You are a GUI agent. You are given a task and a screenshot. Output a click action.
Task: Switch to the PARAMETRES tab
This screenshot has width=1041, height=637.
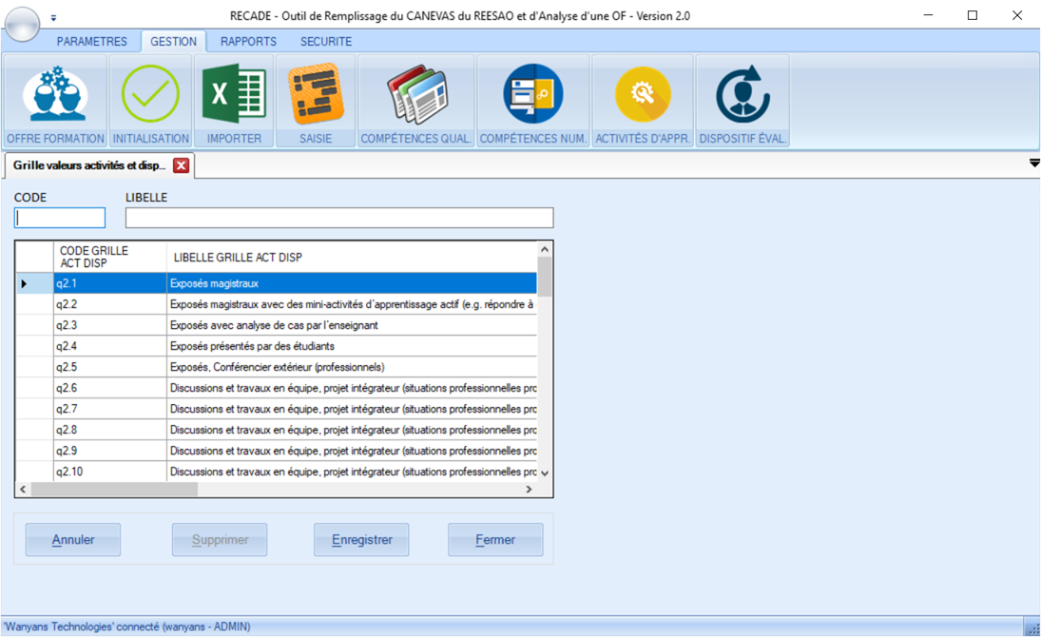[91, 42]
